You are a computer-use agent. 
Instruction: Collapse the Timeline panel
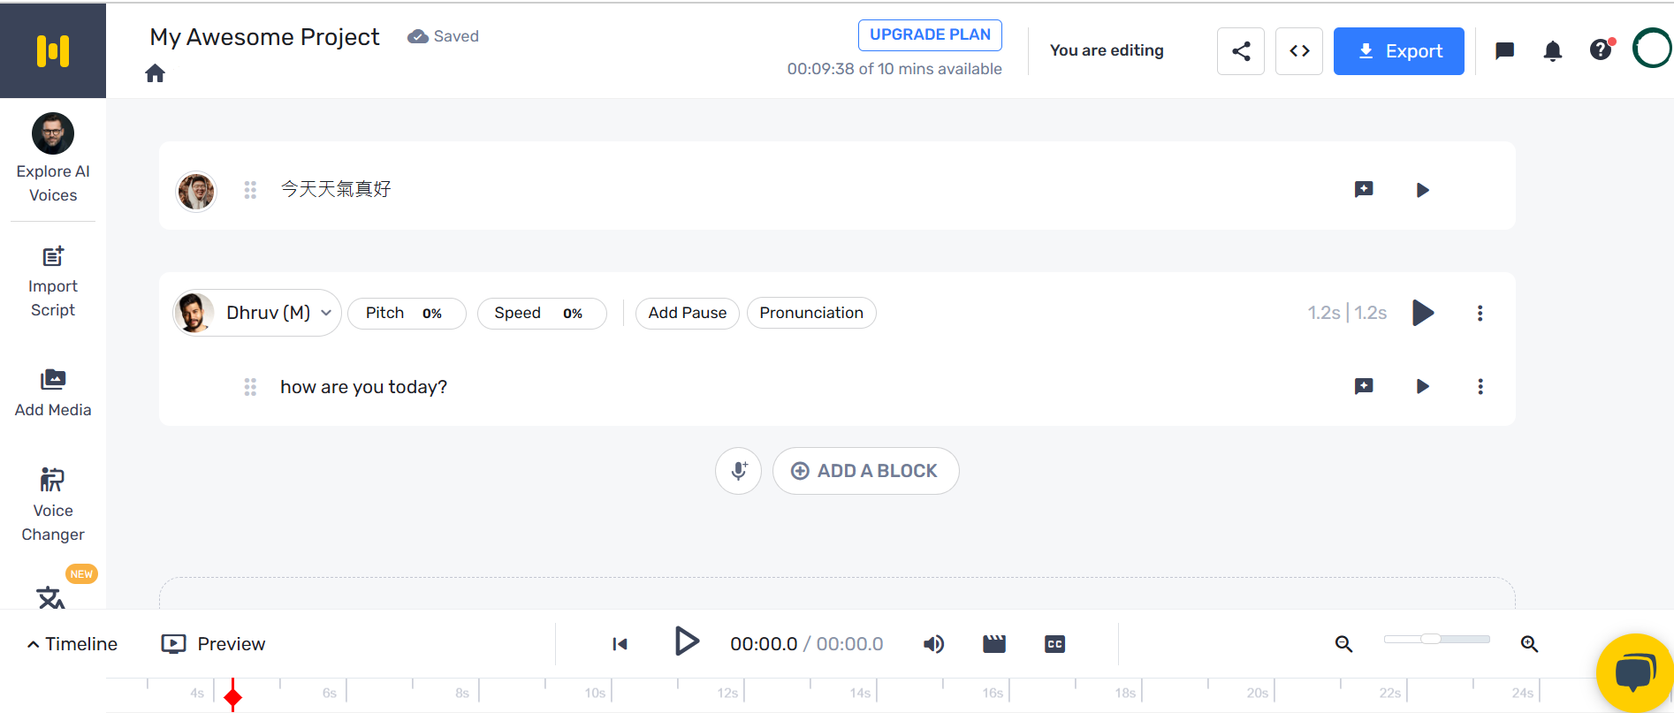coord(72,644)
